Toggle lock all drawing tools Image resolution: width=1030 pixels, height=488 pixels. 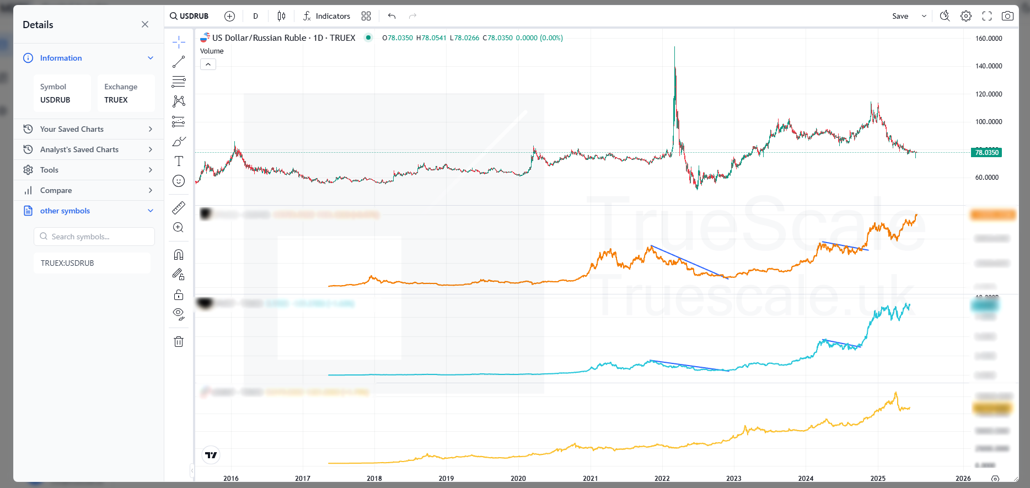[x=179, y=294]
